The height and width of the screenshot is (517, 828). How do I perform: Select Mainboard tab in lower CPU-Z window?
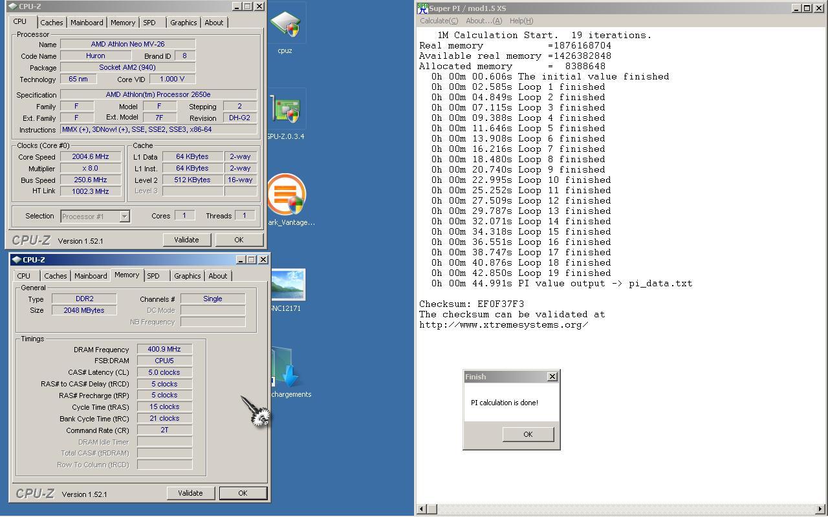91,276
